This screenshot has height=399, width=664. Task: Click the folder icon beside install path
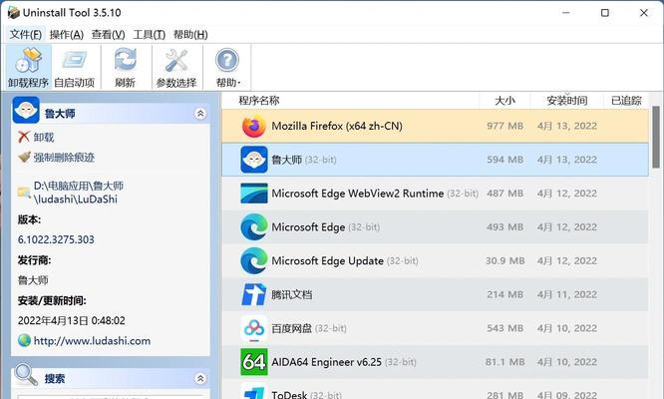[24, 193]
